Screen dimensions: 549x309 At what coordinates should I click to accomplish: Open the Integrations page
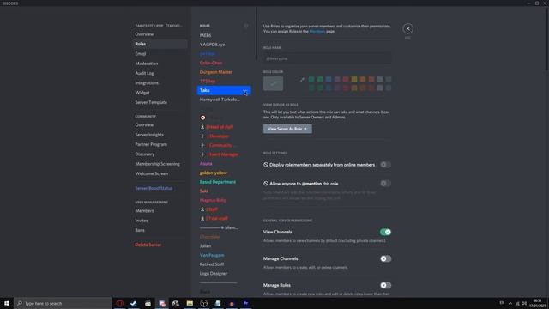(x=147, y=83)
